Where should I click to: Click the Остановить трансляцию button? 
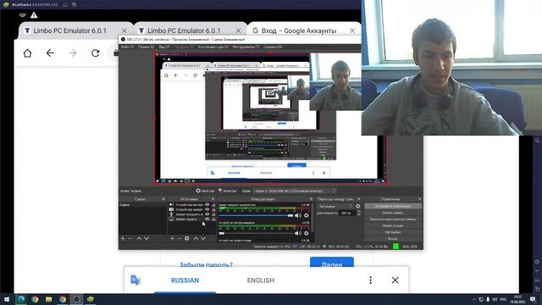click(x=393, y=206)
